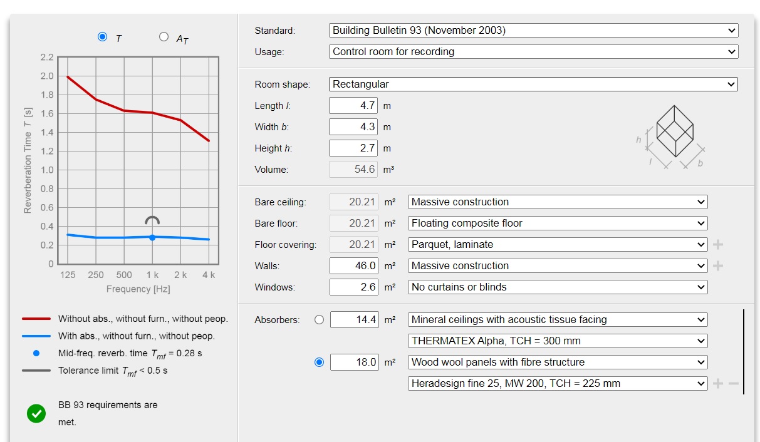Click the blue mid-frequency dot on graph
The image size is (760, 442).
tap(152, 237)
